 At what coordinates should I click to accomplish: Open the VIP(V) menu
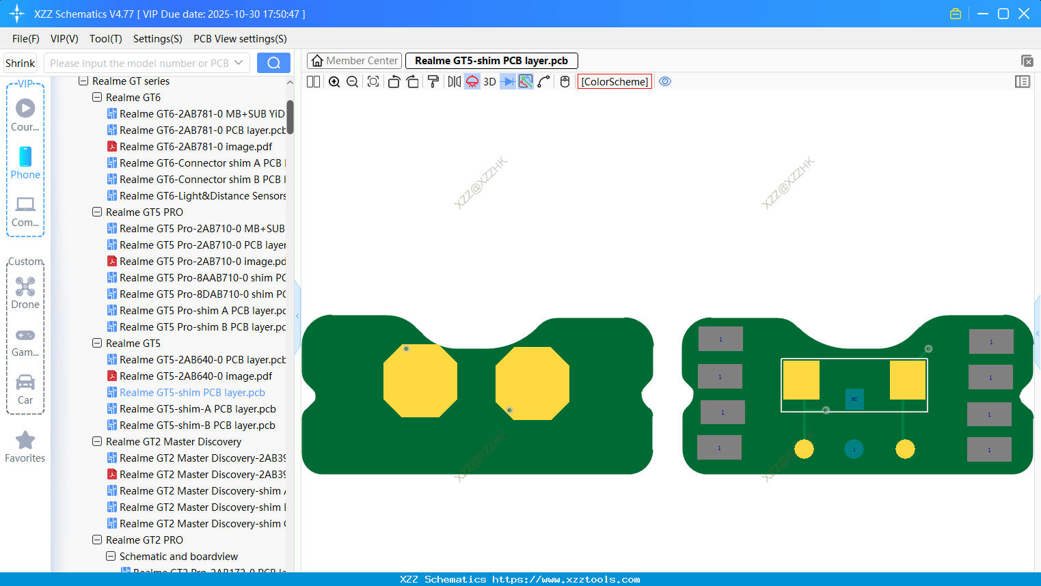[x=64, y=39]
